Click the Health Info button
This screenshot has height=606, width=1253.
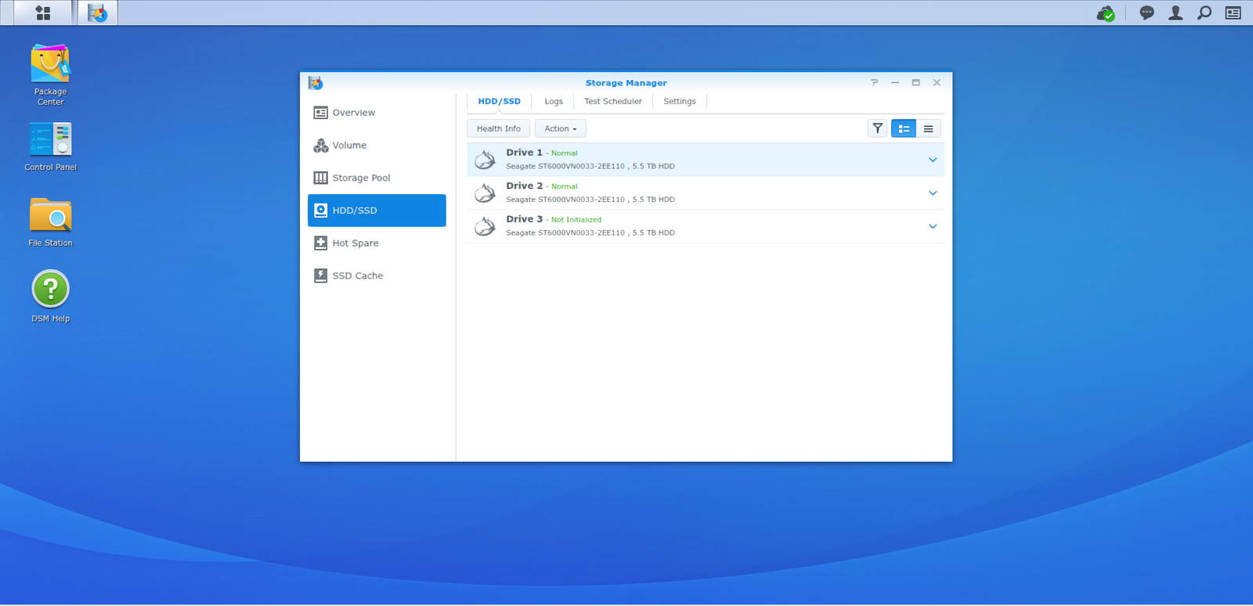click(x=498, y=128)
